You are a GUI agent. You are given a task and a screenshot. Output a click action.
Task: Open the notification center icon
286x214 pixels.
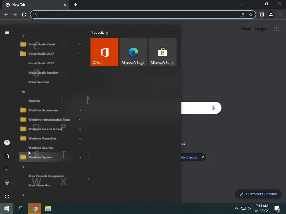click(277, 208)
